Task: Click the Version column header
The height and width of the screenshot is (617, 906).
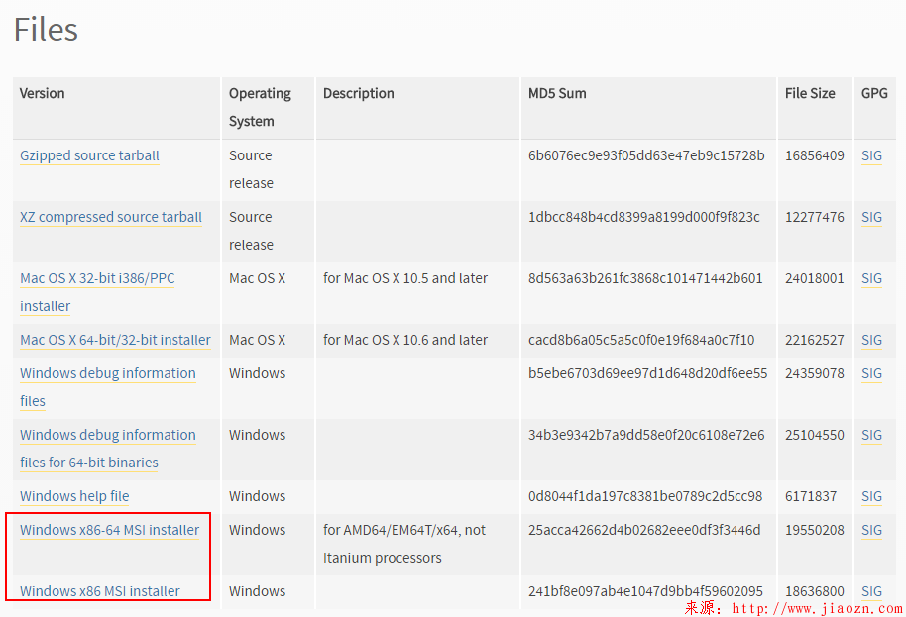Action: (43, 93)
